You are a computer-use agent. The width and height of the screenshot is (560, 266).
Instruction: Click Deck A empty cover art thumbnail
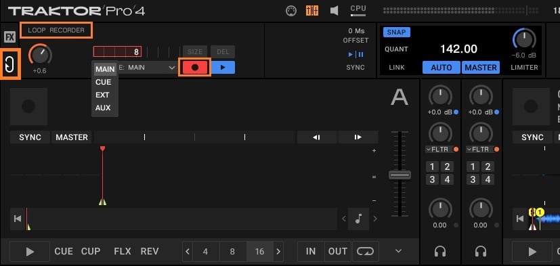(x=28, y=106)
